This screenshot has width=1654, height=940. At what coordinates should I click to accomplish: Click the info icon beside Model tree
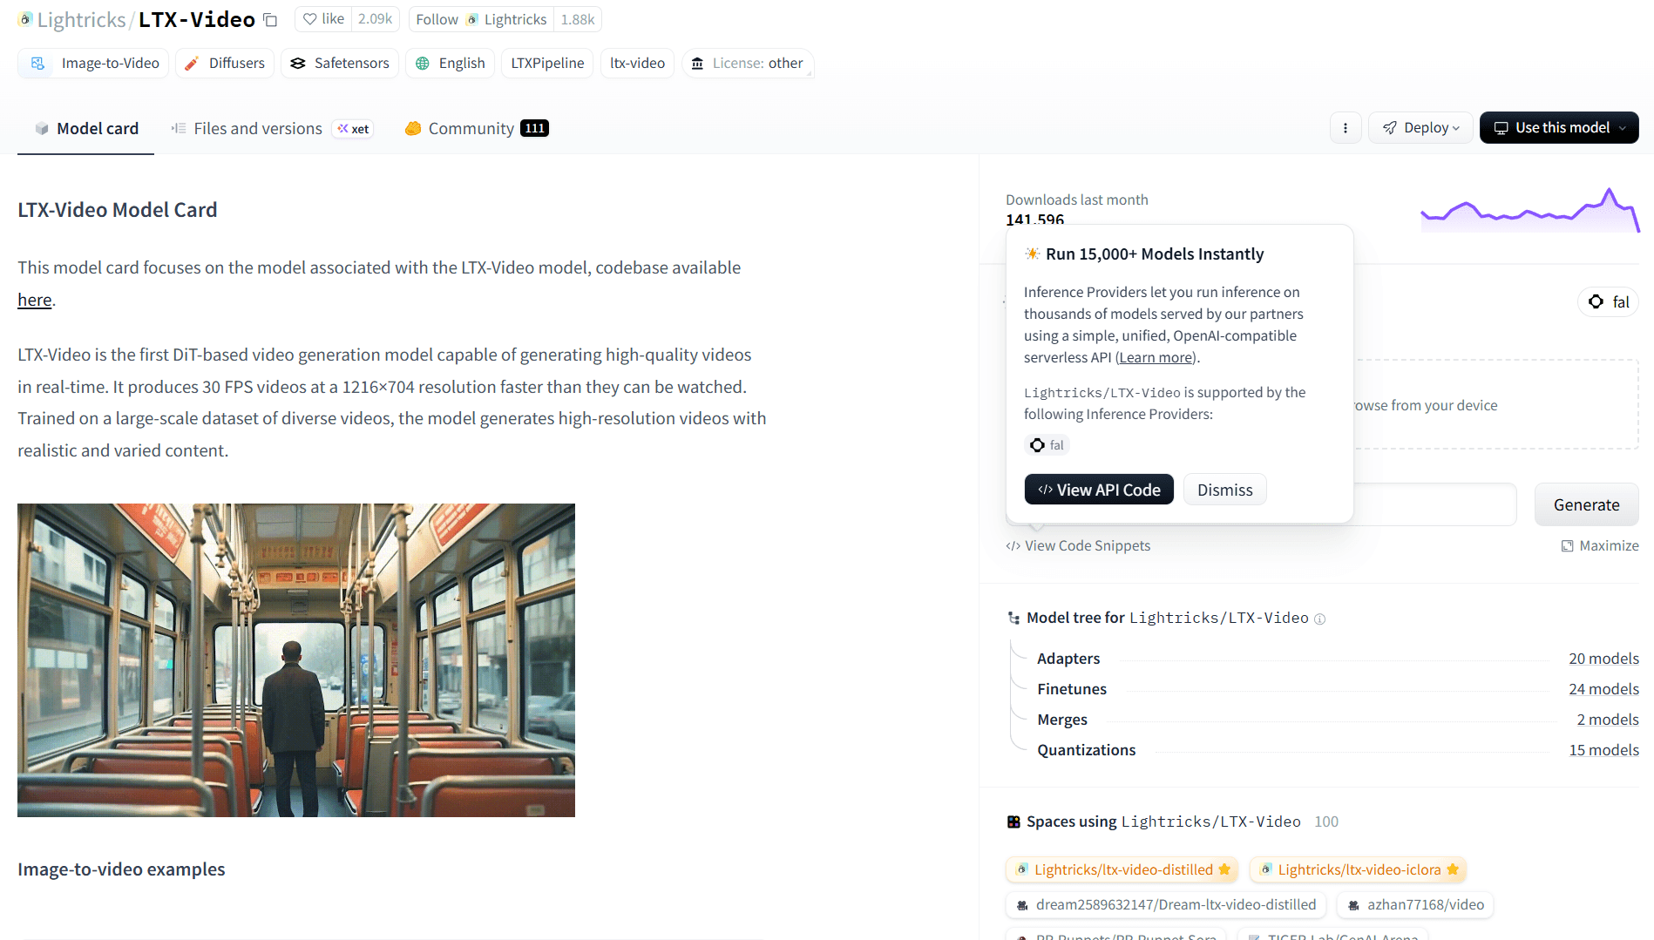pos(1320,619)
